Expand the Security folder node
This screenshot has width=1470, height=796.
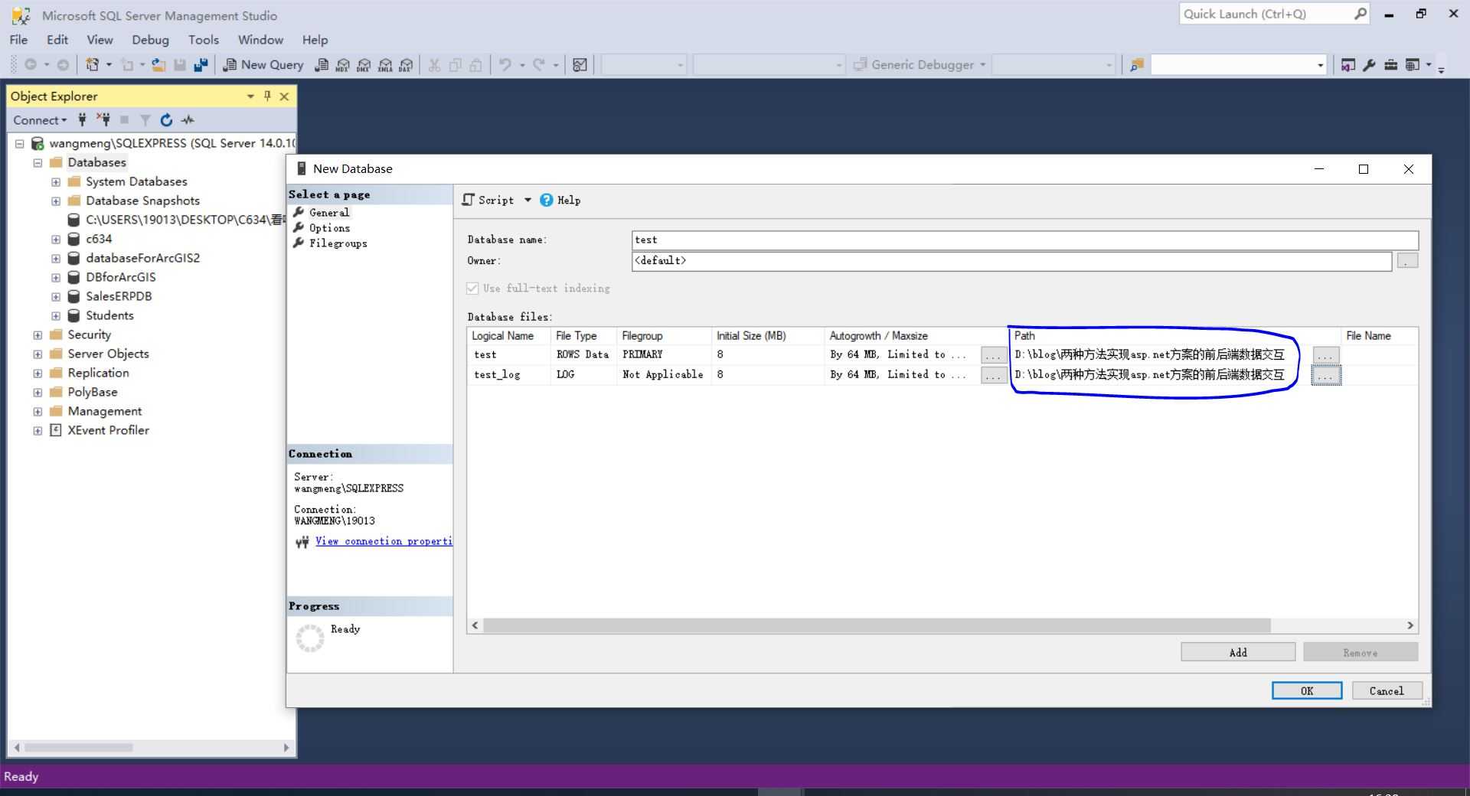(38, 334)
